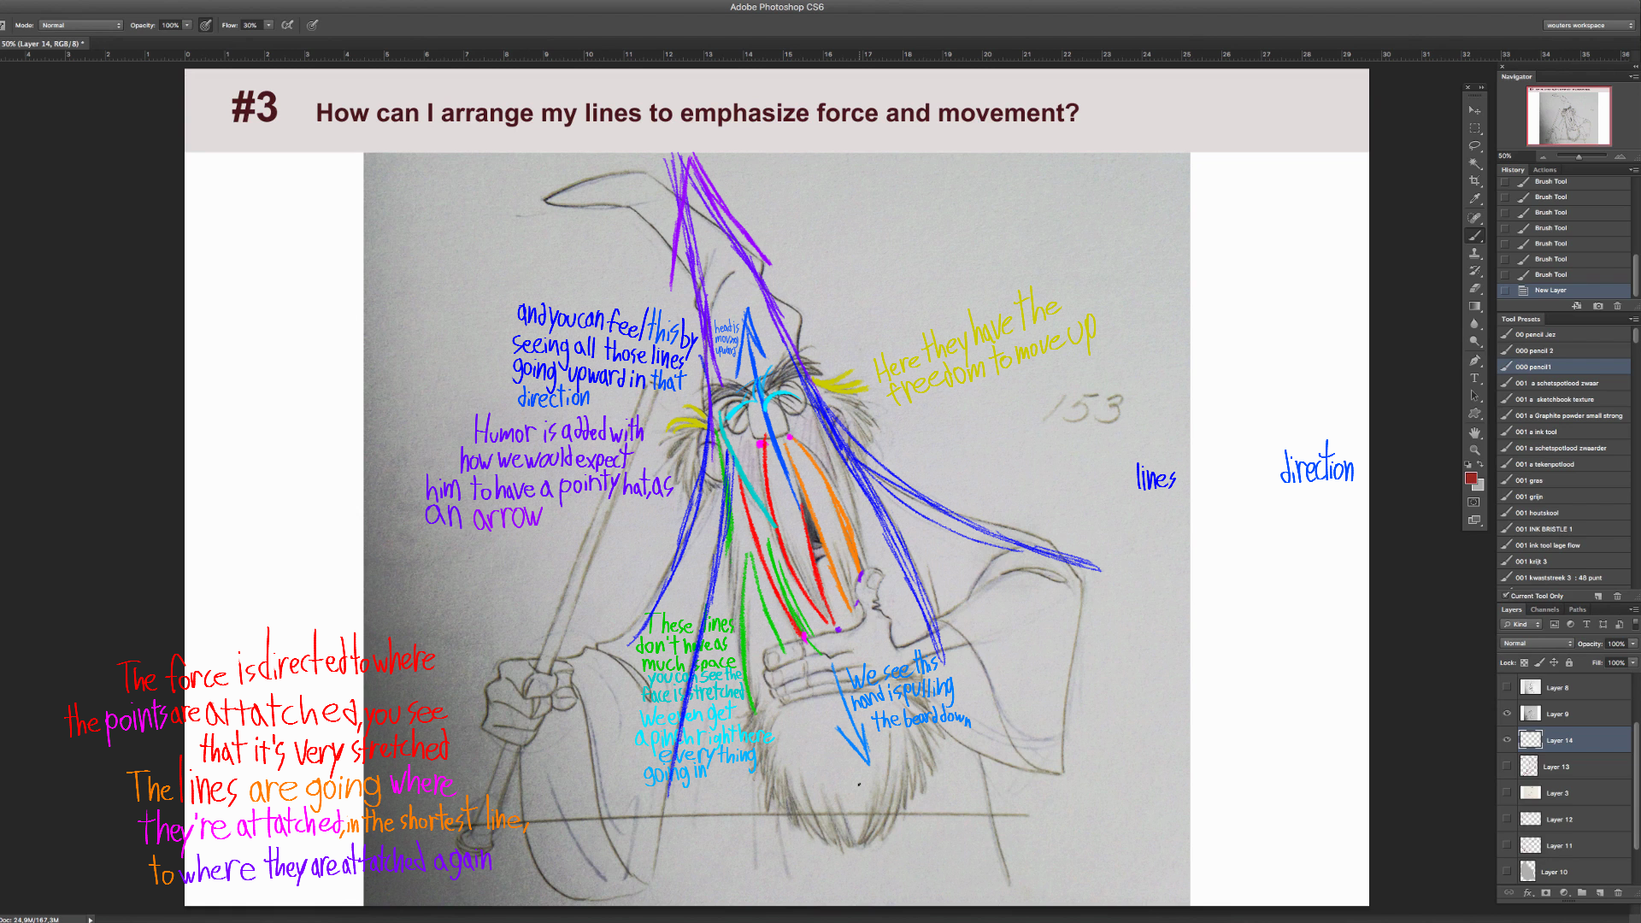Open layer style fx menu
The width and height of the screenshot is (1641, 923).
click(1527, 893)
